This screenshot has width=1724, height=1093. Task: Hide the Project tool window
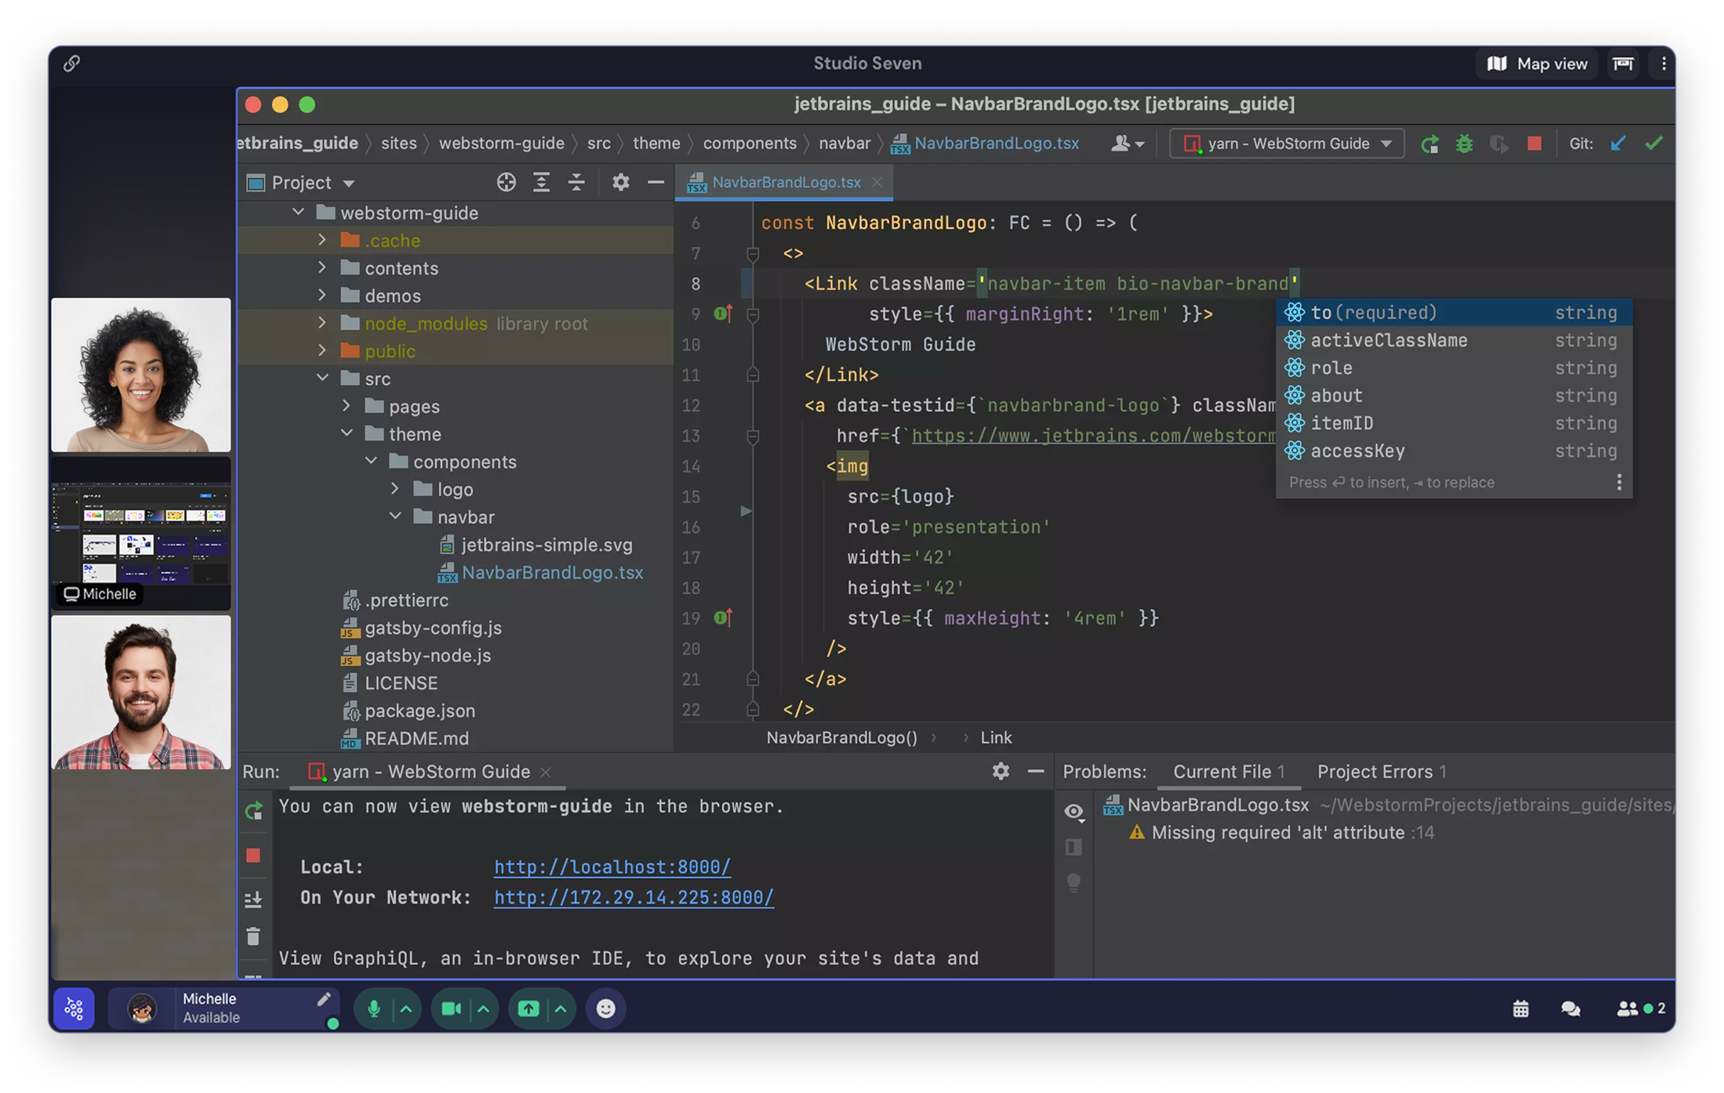point(656,183)
